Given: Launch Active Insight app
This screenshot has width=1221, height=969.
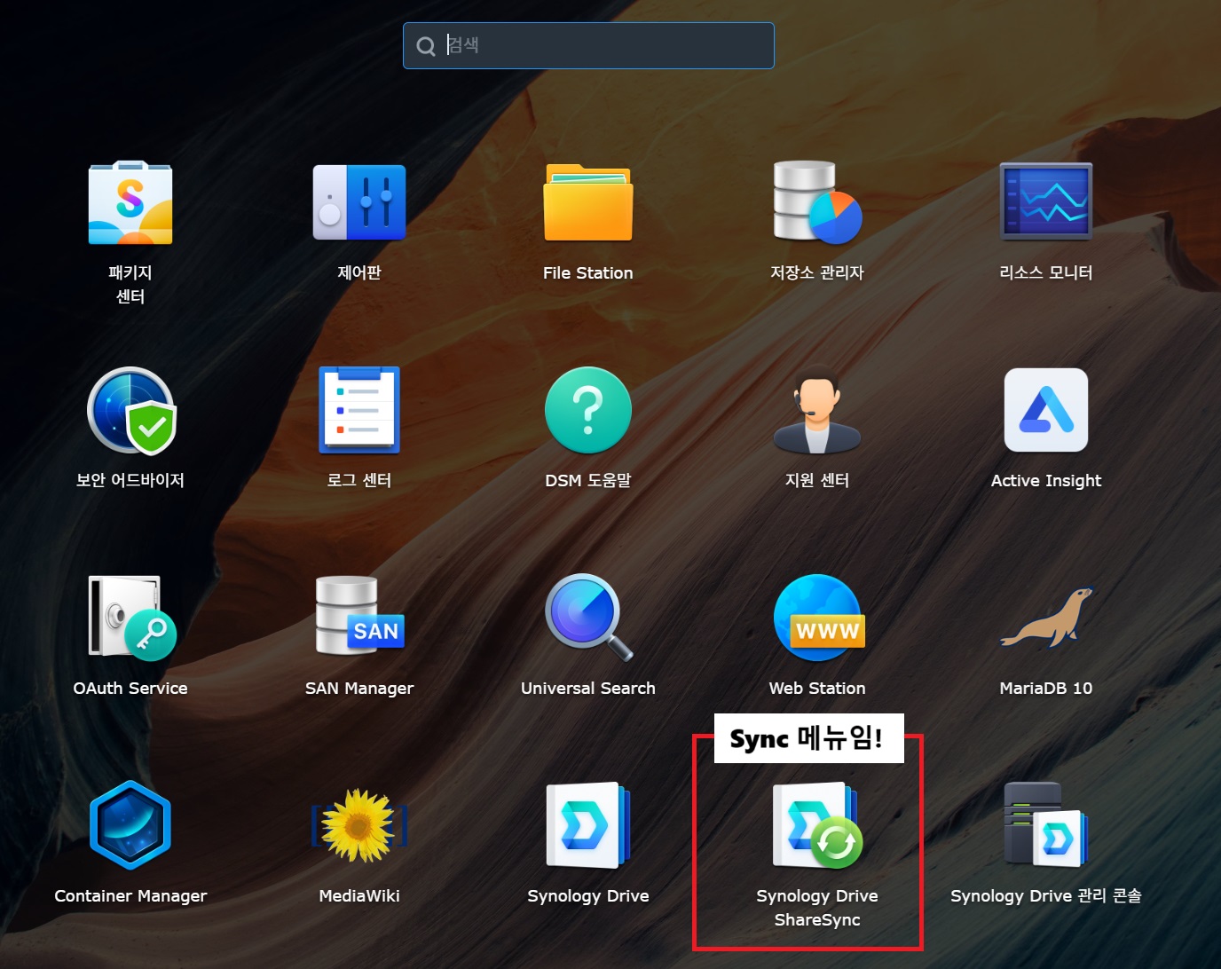Looking at the screenshot, I should [x=1045, y=411].
